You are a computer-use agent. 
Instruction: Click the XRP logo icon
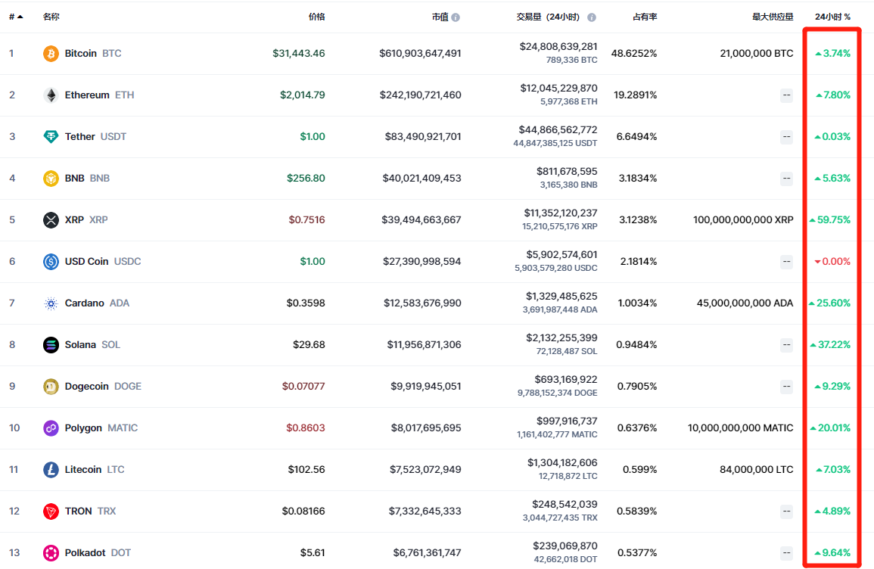(51, 220)
